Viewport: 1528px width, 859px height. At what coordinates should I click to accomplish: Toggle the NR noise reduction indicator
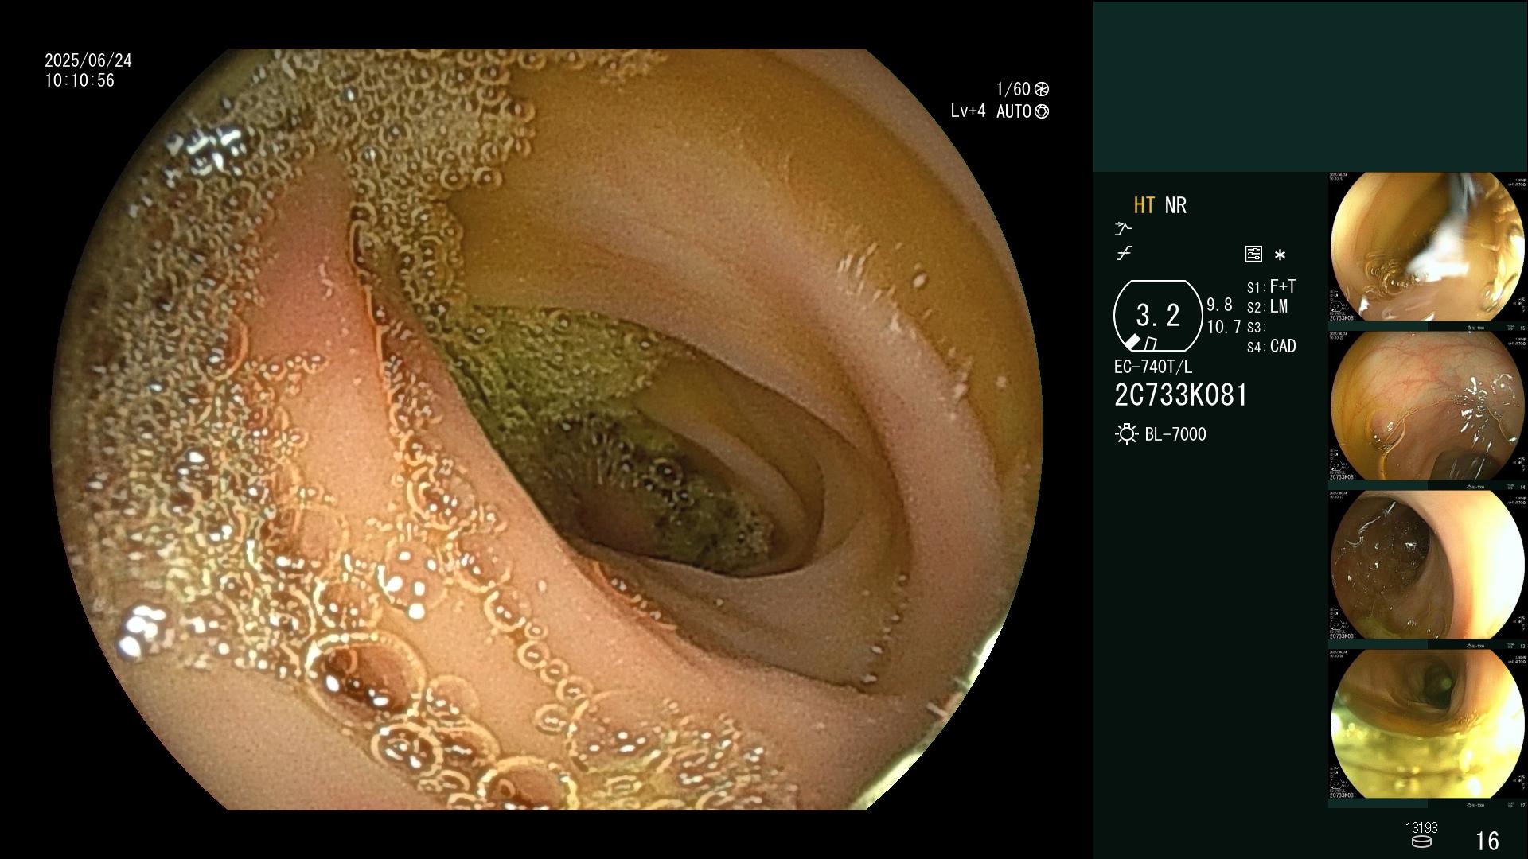[x=1175, y=205]
